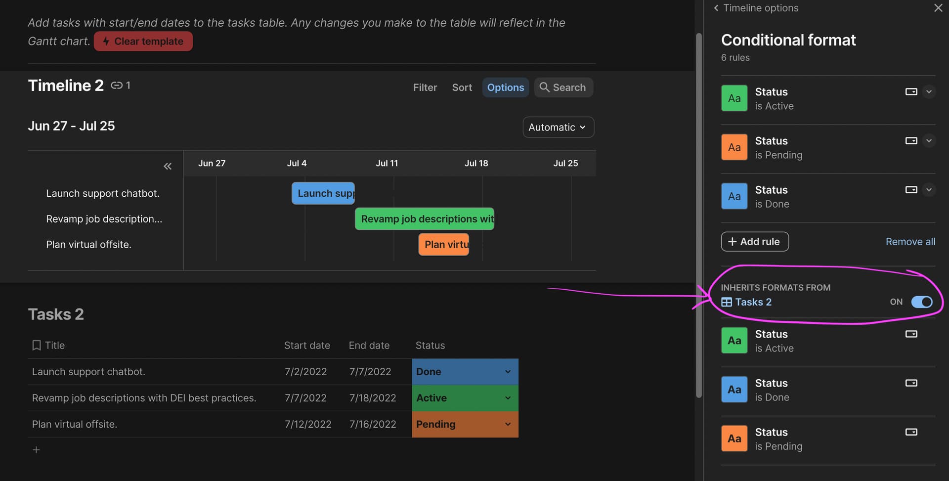949x481 pixels.
Task: Click the Jul 11 date header
Action: coord(387,163)
